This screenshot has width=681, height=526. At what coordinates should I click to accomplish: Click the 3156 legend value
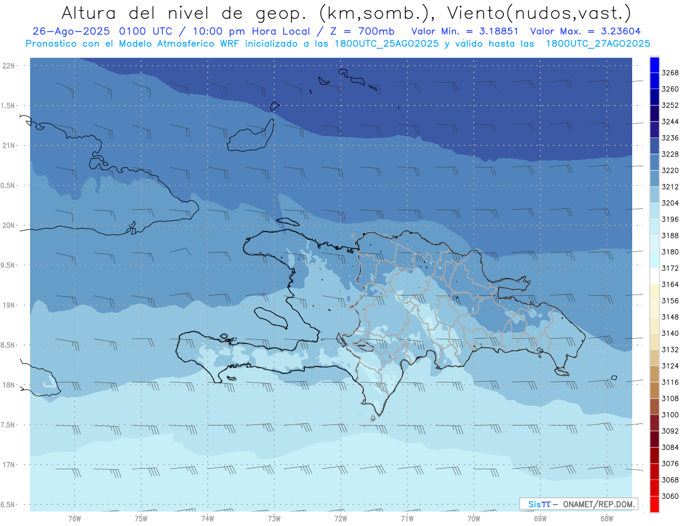point(670,301)
